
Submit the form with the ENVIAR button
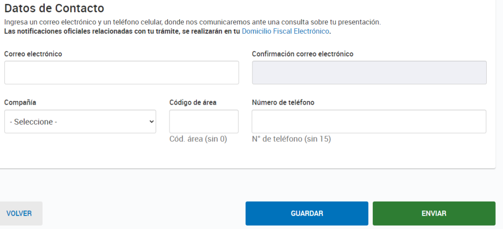pyautogui.click(x=434, y=213)
